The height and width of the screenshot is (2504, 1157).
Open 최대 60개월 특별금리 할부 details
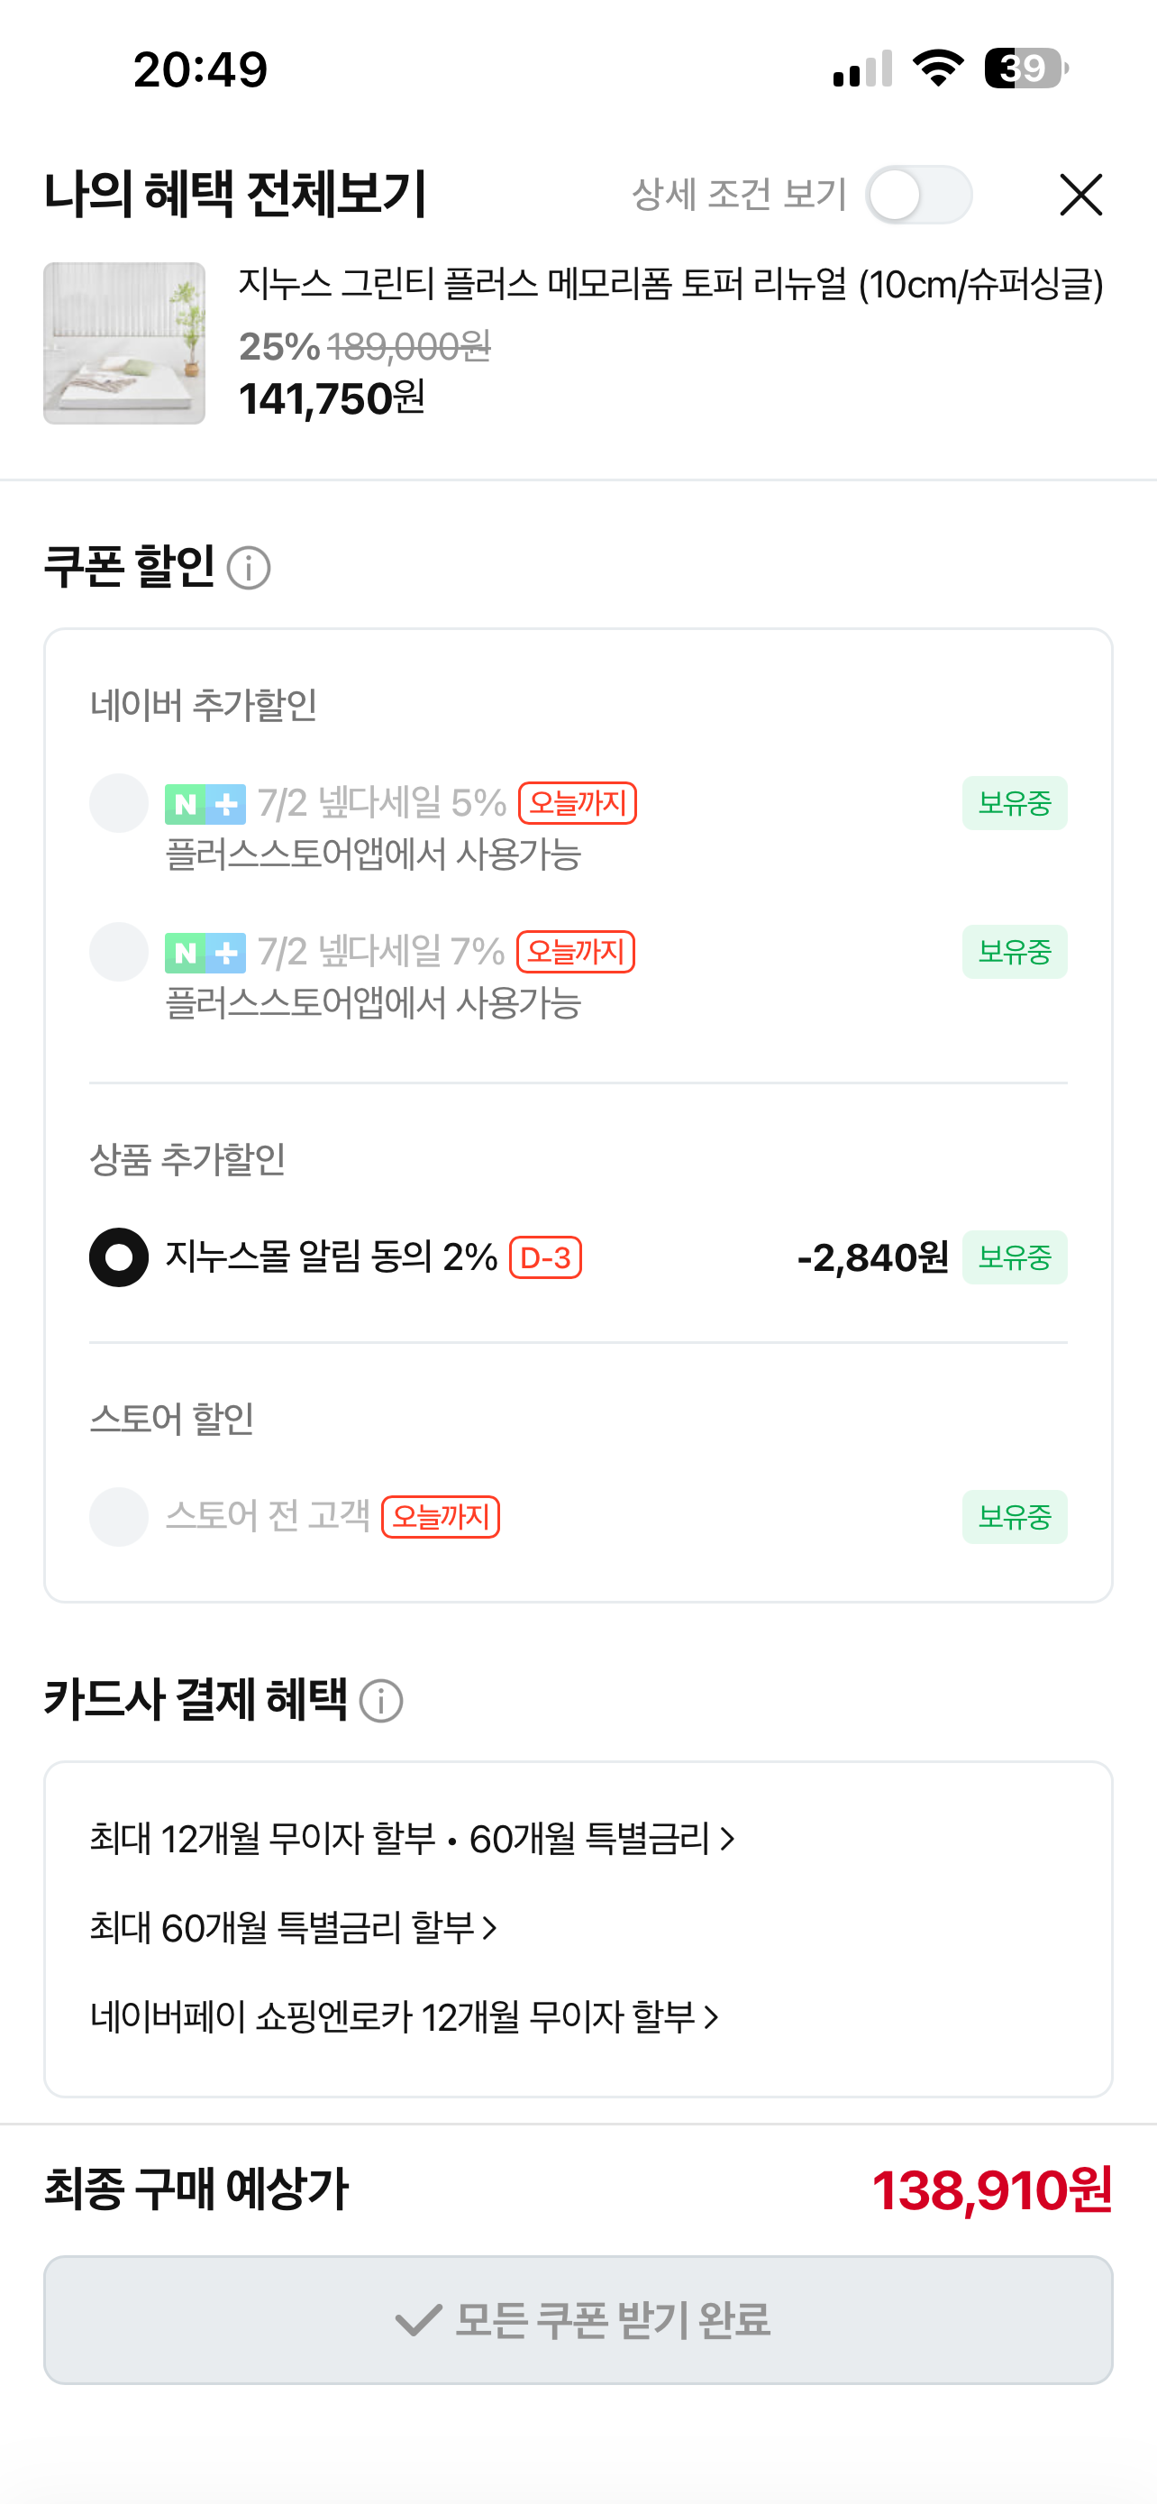(x=294, y=1927)
